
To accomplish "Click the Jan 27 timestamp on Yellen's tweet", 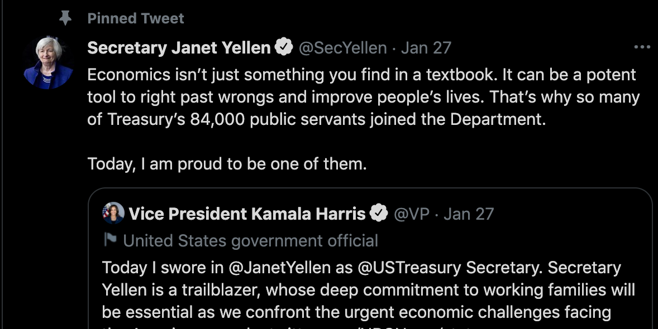I will pos(426,48).
